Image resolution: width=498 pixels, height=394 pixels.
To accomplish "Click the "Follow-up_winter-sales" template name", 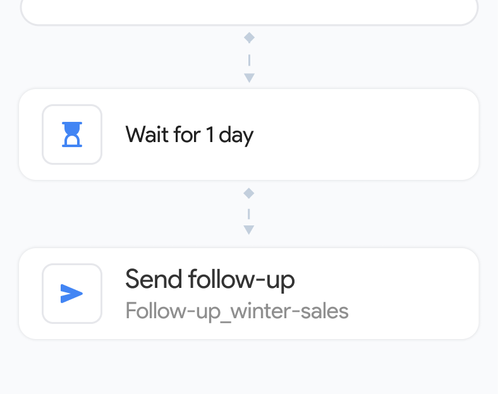I will [236, 311].
